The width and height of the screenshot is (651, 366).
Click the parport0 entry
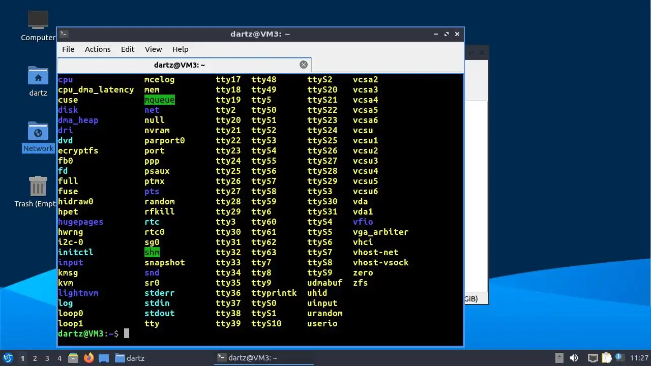(x=165, y=140)
